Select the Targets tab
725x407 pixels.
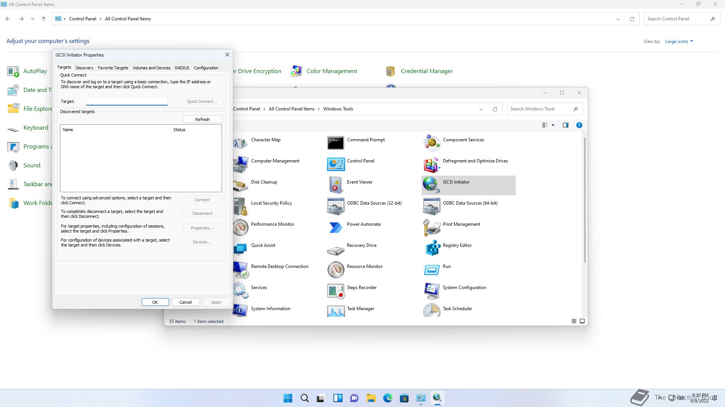point(64,67)
